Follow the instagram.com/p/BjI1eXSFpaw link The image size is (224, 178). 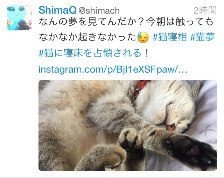113,70
